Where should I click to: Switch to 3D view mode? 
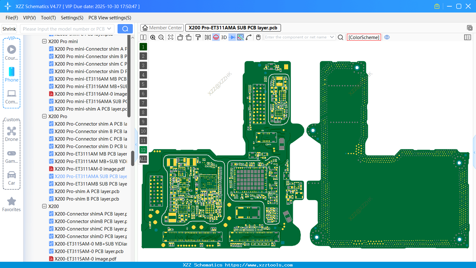[x=223, y=37]
